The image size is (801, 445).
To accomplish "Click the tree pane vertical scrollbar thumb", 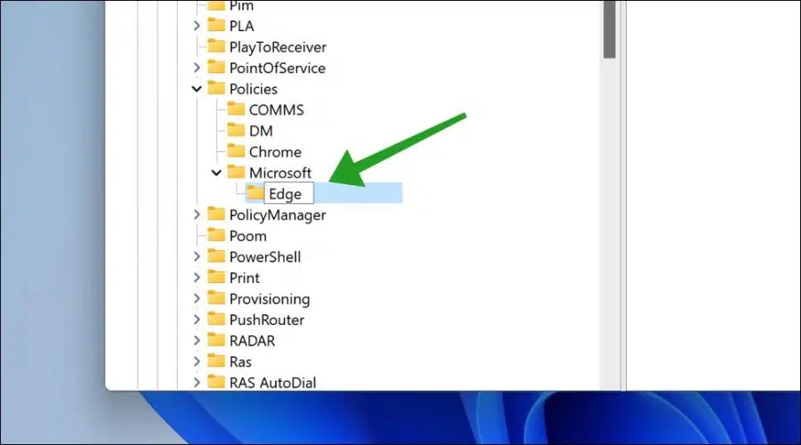I will 610,29.
